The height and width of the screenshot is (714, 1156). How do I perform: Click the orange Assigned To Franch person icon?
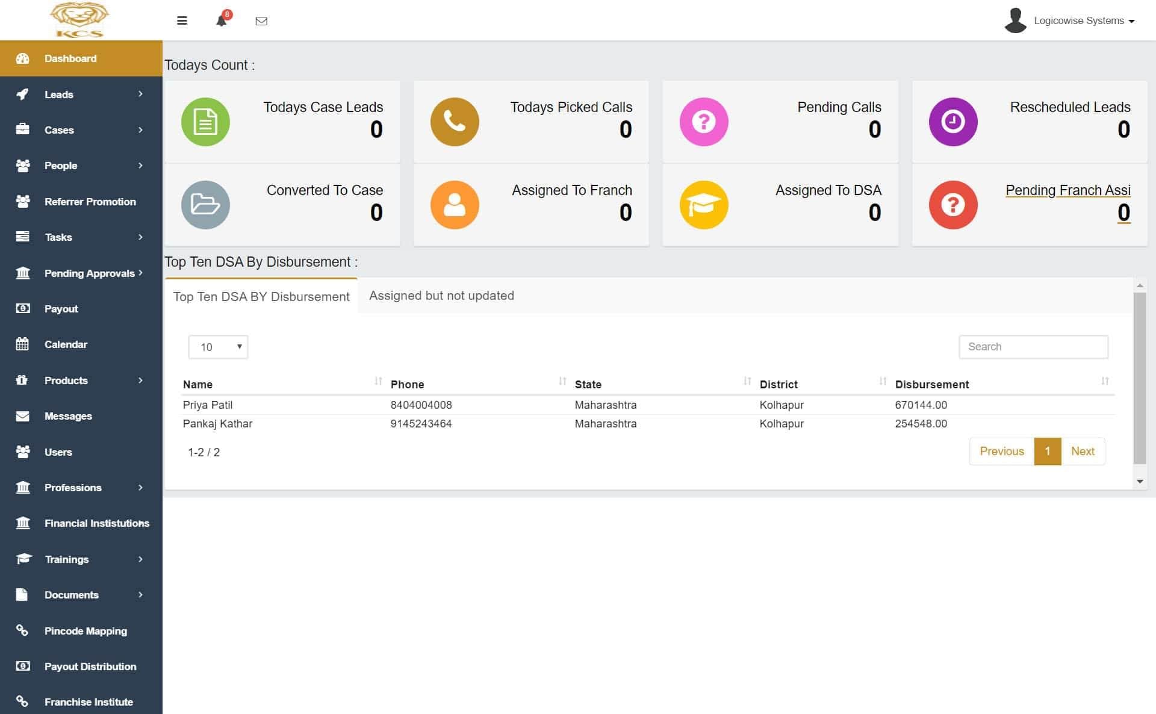(455, 205)
